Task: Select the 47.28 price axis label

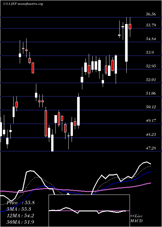Action: (x=151, y=148)
